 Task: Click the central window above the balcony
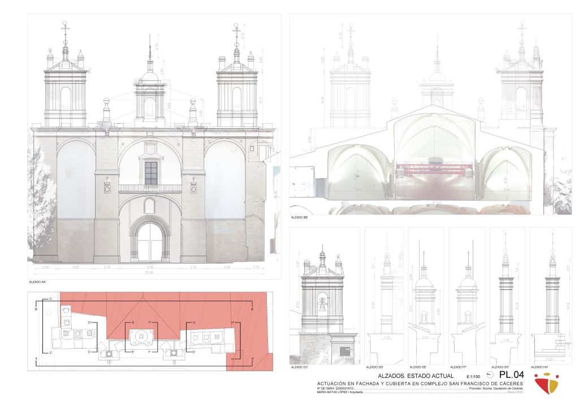[x=150, y=173]
